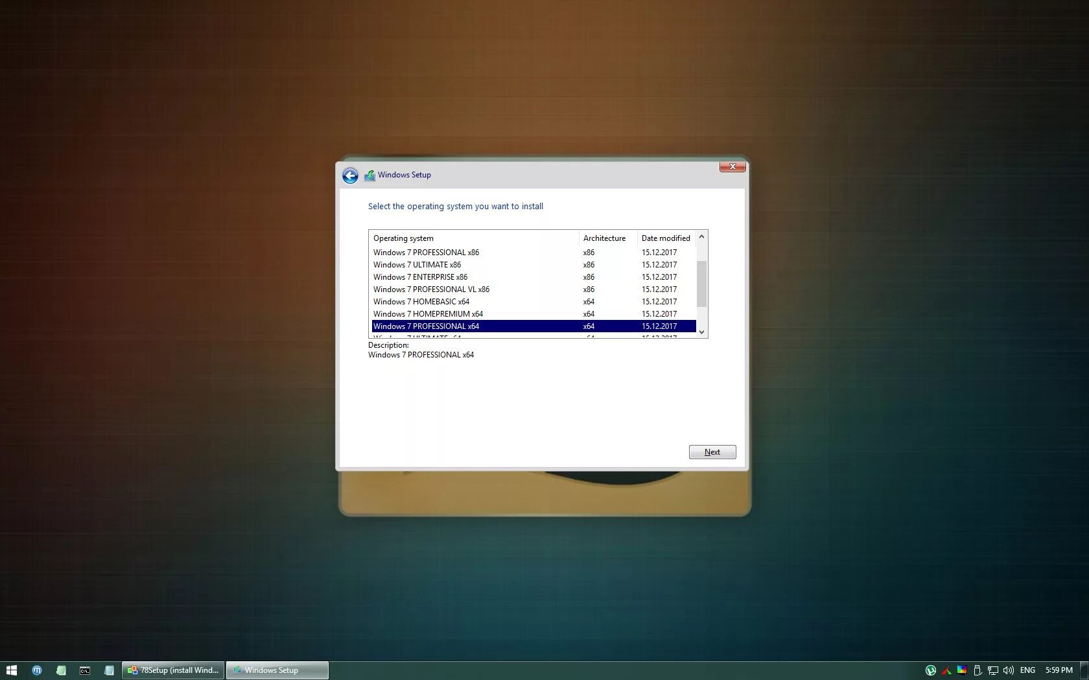
Task: Click the x64 cell of HOMEBASIC row
Action: [589, 302]
